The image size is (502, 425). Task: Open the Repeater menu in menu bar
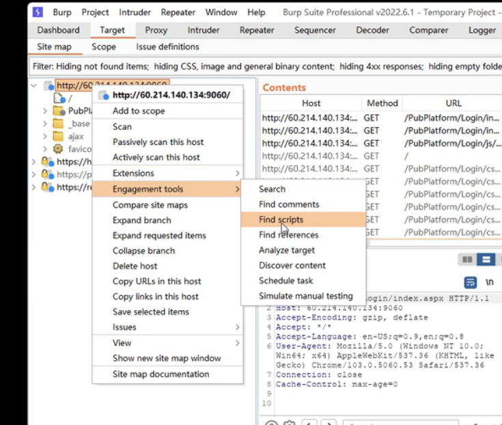click(178, 12)
